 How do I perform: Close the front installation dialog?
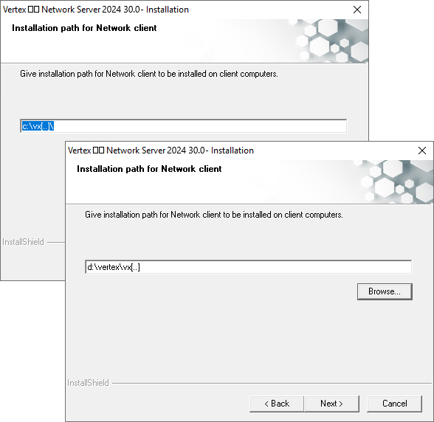point(422,151)
